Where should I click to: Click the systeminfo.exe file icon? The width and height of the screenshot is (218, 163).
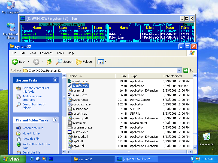[x=70, y=127]
